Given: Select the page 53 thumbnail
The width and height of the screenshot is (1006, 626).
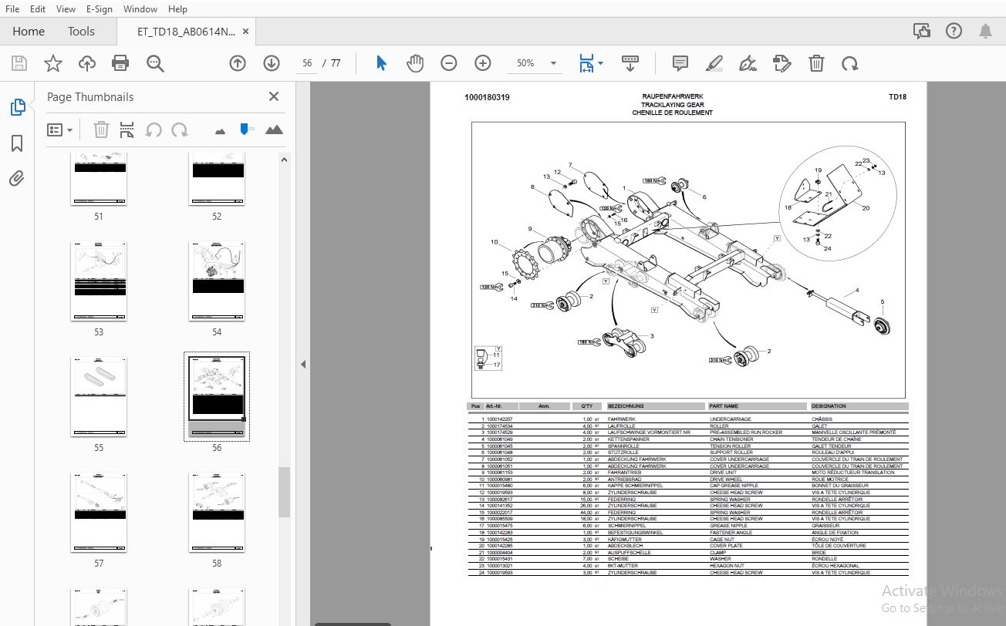Looking at the screenshot, I should click(x=99, y=281).
